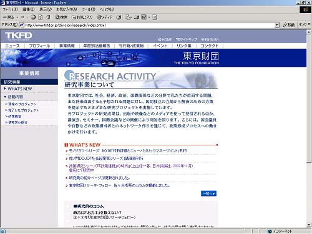The image size is (312, 234).
Task: Click the HOME link in site header
Action: pos(165,39)
